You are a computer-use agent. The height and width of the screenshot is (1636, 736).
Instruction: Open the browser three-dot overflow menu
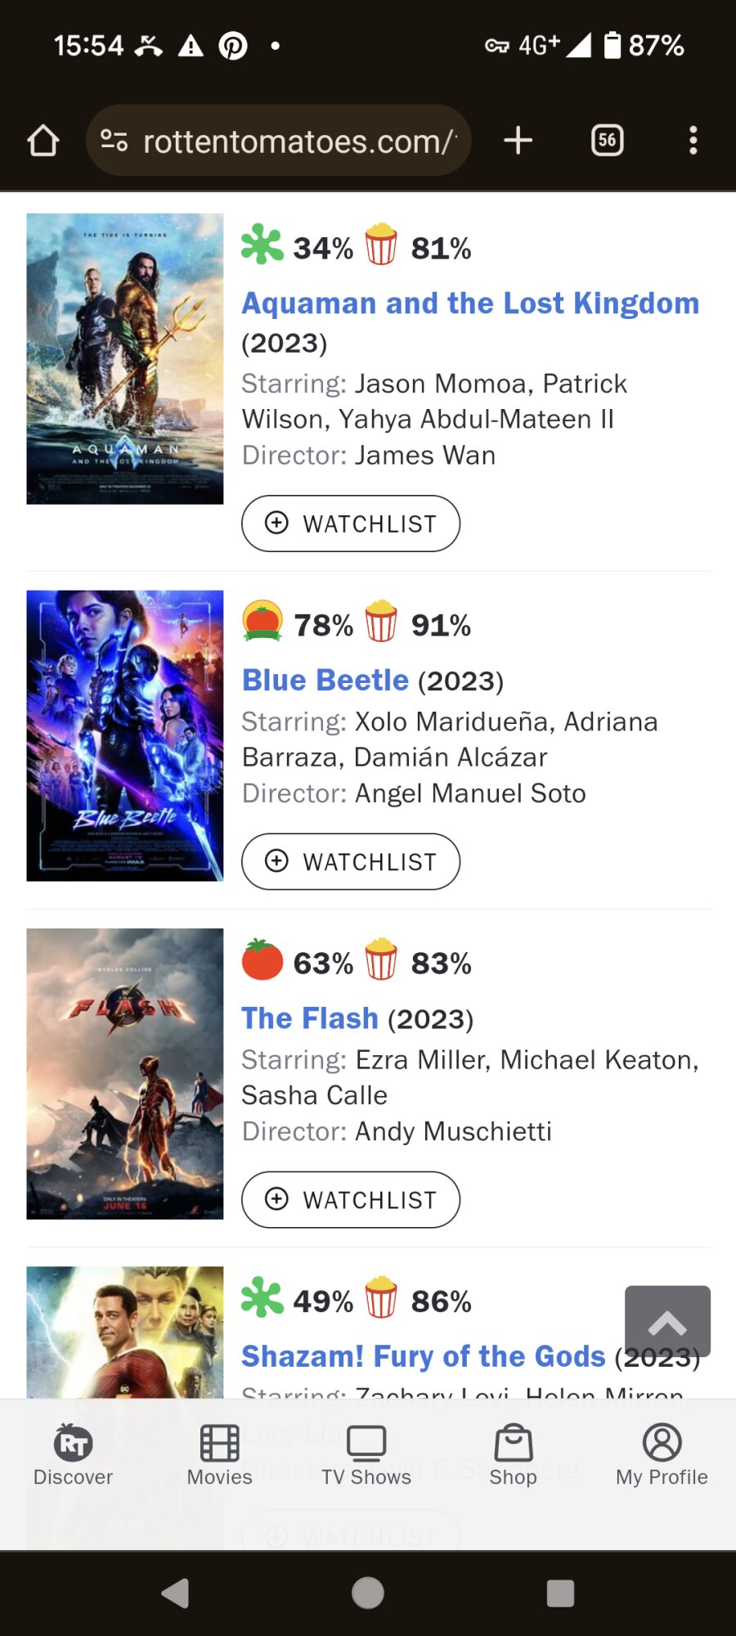point(693,141)
